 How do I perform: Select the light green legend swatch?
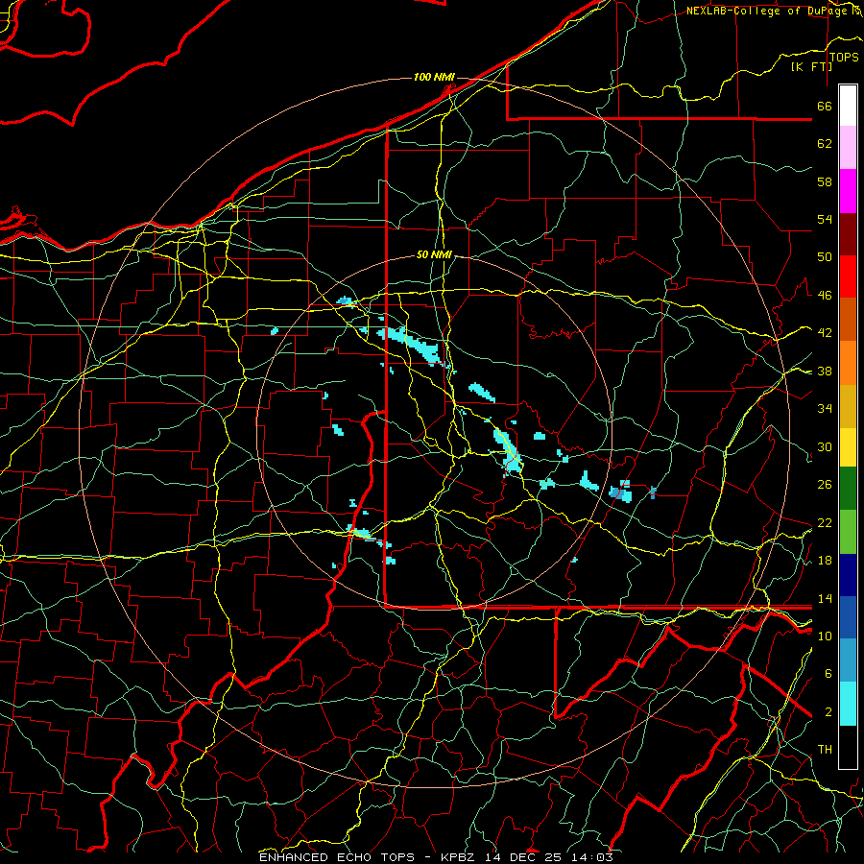click(x=848, y=532)
